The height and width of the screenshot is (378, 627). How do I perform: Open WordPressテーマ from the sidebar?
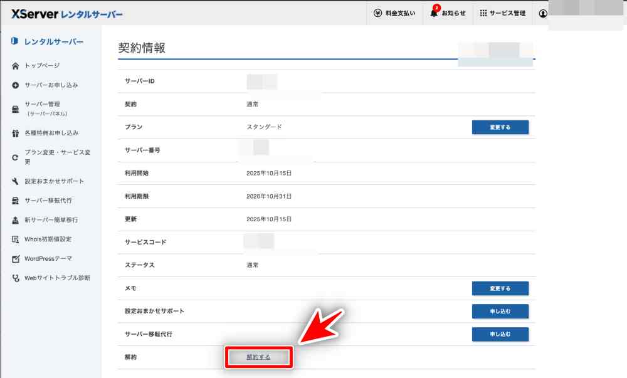(x=48, y=259)
